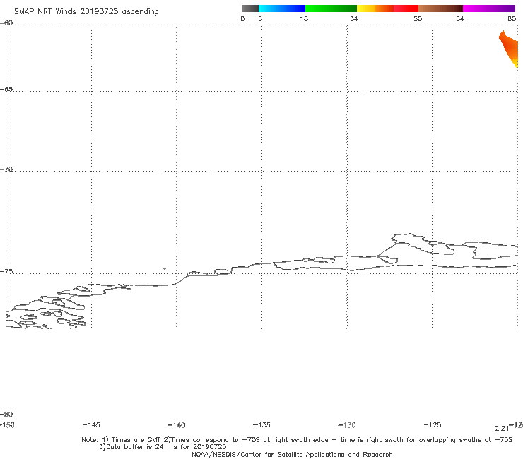
Task: Click the longitude label '-130'
Action: pyautogui.click(x=347, y=424)
